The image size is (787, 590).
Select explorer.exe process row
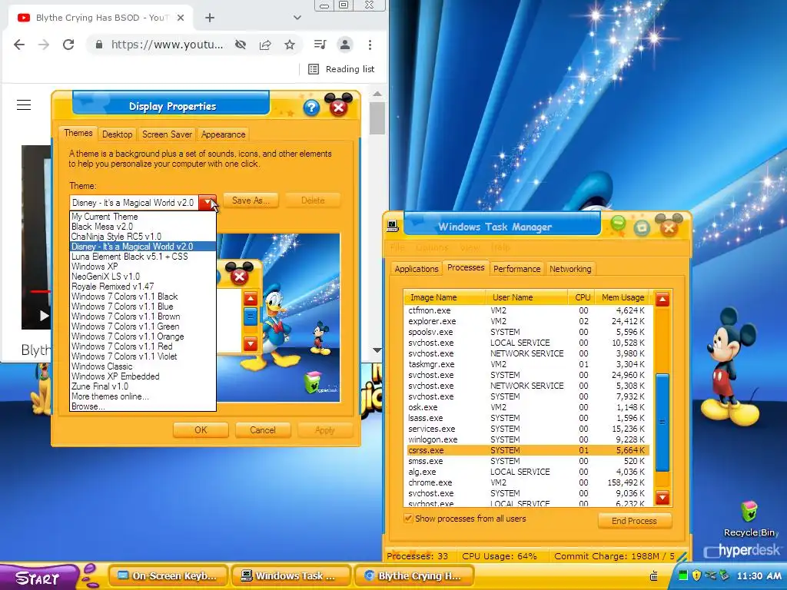pos(526,321)
